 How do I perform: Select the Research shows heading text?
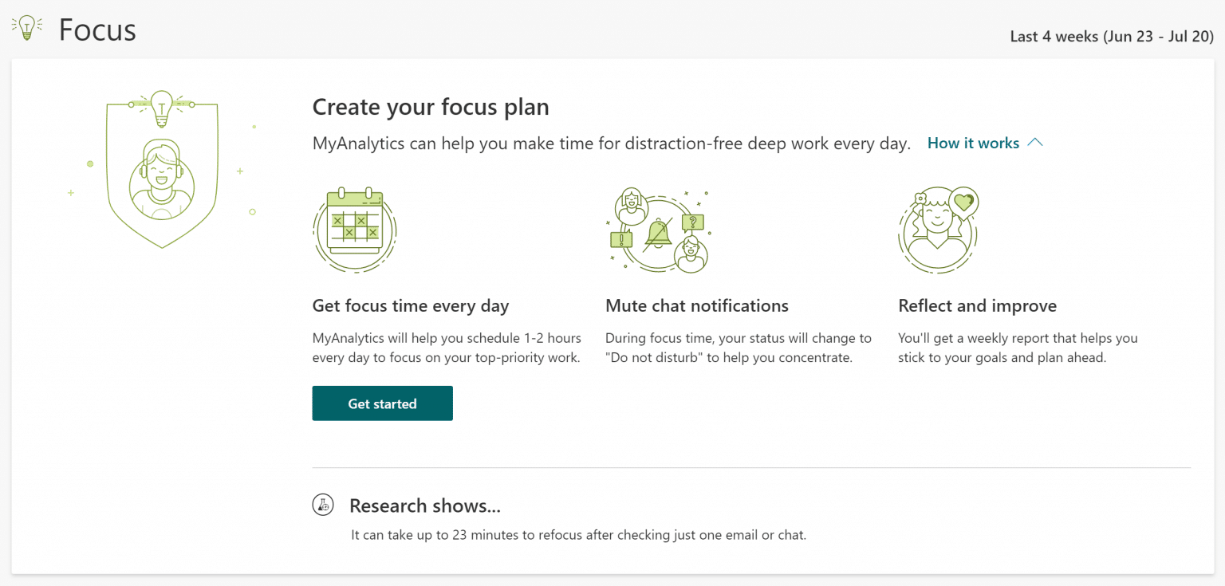tap(425, 505)
